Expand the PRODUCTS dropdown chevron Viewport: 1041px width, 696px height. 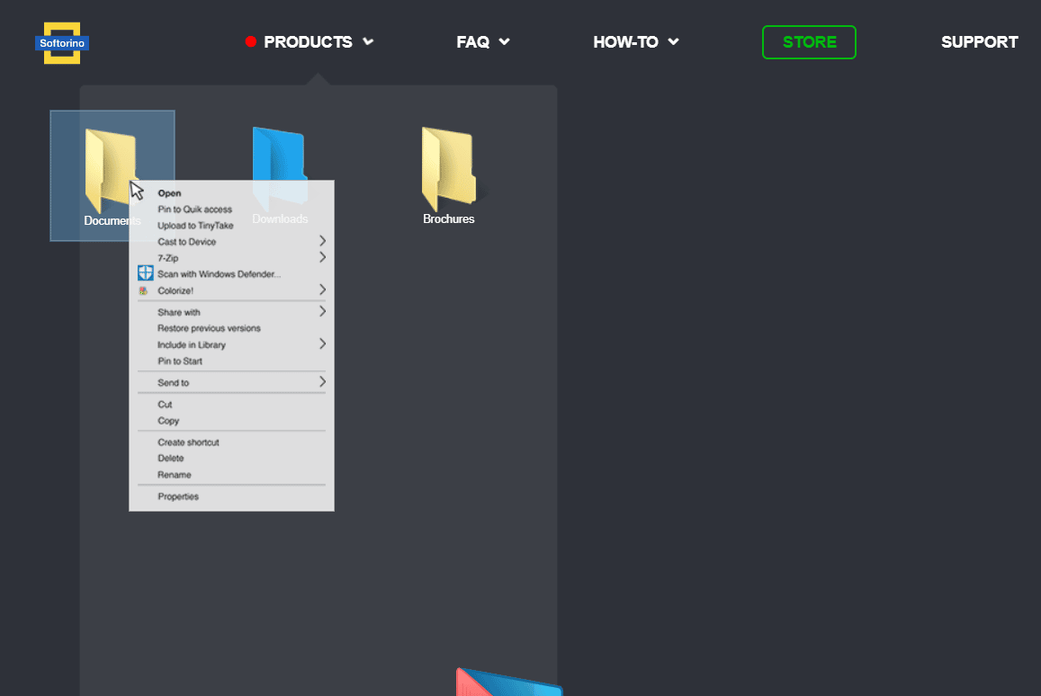coord(369,41)
